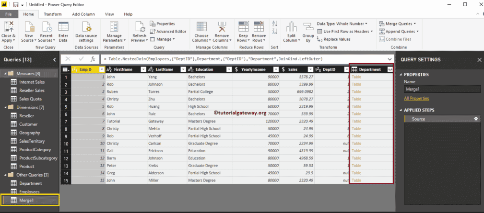The height and width of the screenshot is (213, 484).
Task: Click the Close & Apply icon
Action: click(x=8, y=27)
